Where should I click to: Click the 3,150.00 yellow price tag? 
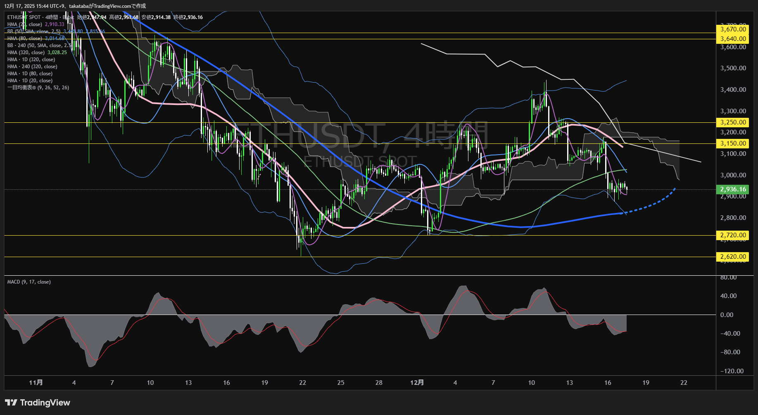pyautogui.click(x=733, y=143)
